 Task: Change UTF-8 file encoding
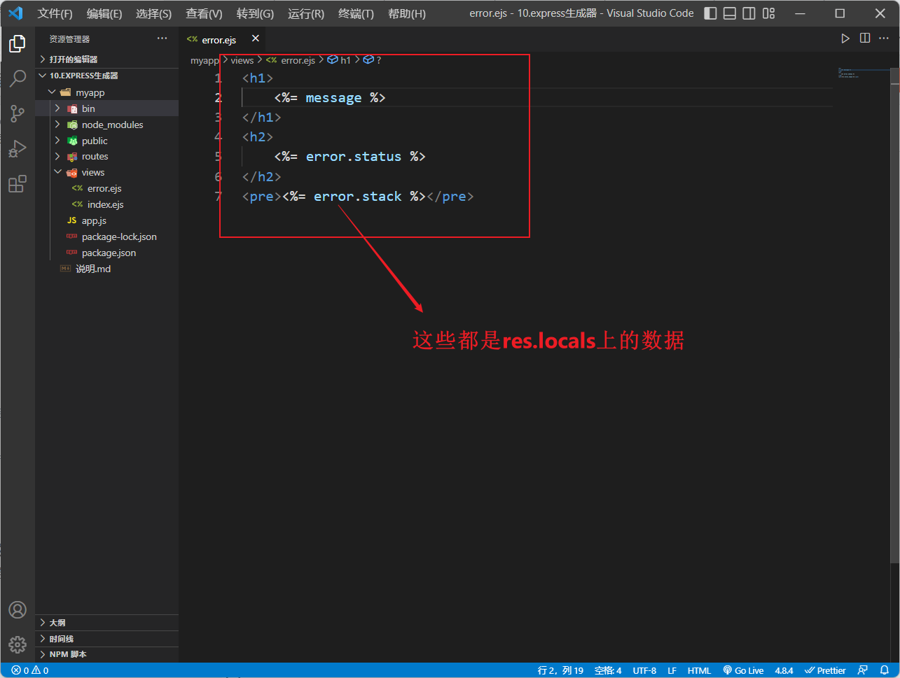644,670
